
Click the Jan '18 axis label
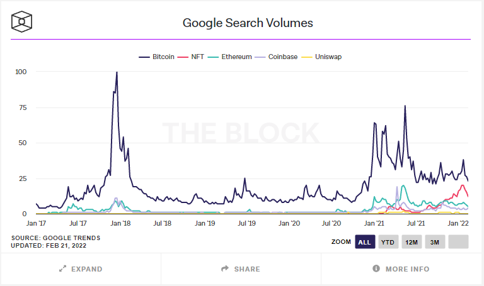(x=121, y=223)
